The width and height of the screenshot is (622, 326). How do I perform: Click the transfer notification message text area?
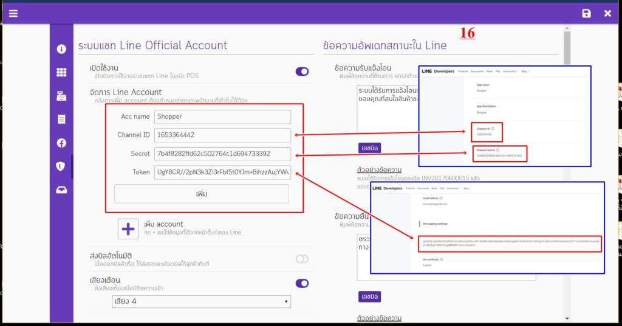pyautogui.click(x=387, y=109)
